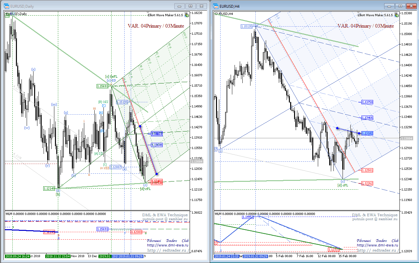Maximize the EURUSD,Daily chart window
Viewport: 419px width, 263px height.
pyautogui.click(x=191, y=6)
